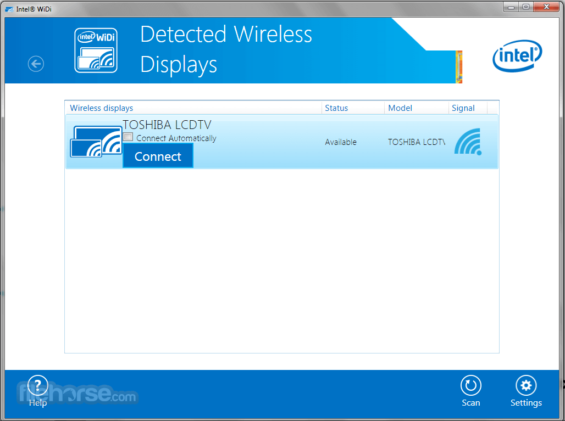565x421 pixels.
Task: Click the Intel WiDi title bar icon
Action: pyautogui.click(x=9, y=9)
